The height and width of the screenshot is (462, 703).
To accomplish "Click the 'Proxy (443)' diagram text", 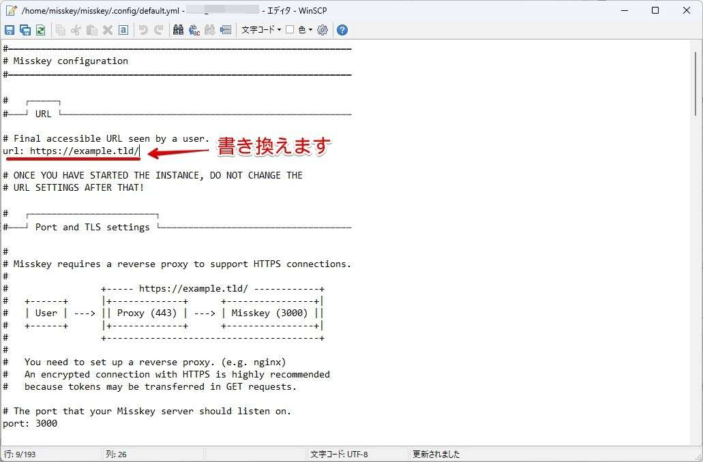I will (x=147, y=313).
